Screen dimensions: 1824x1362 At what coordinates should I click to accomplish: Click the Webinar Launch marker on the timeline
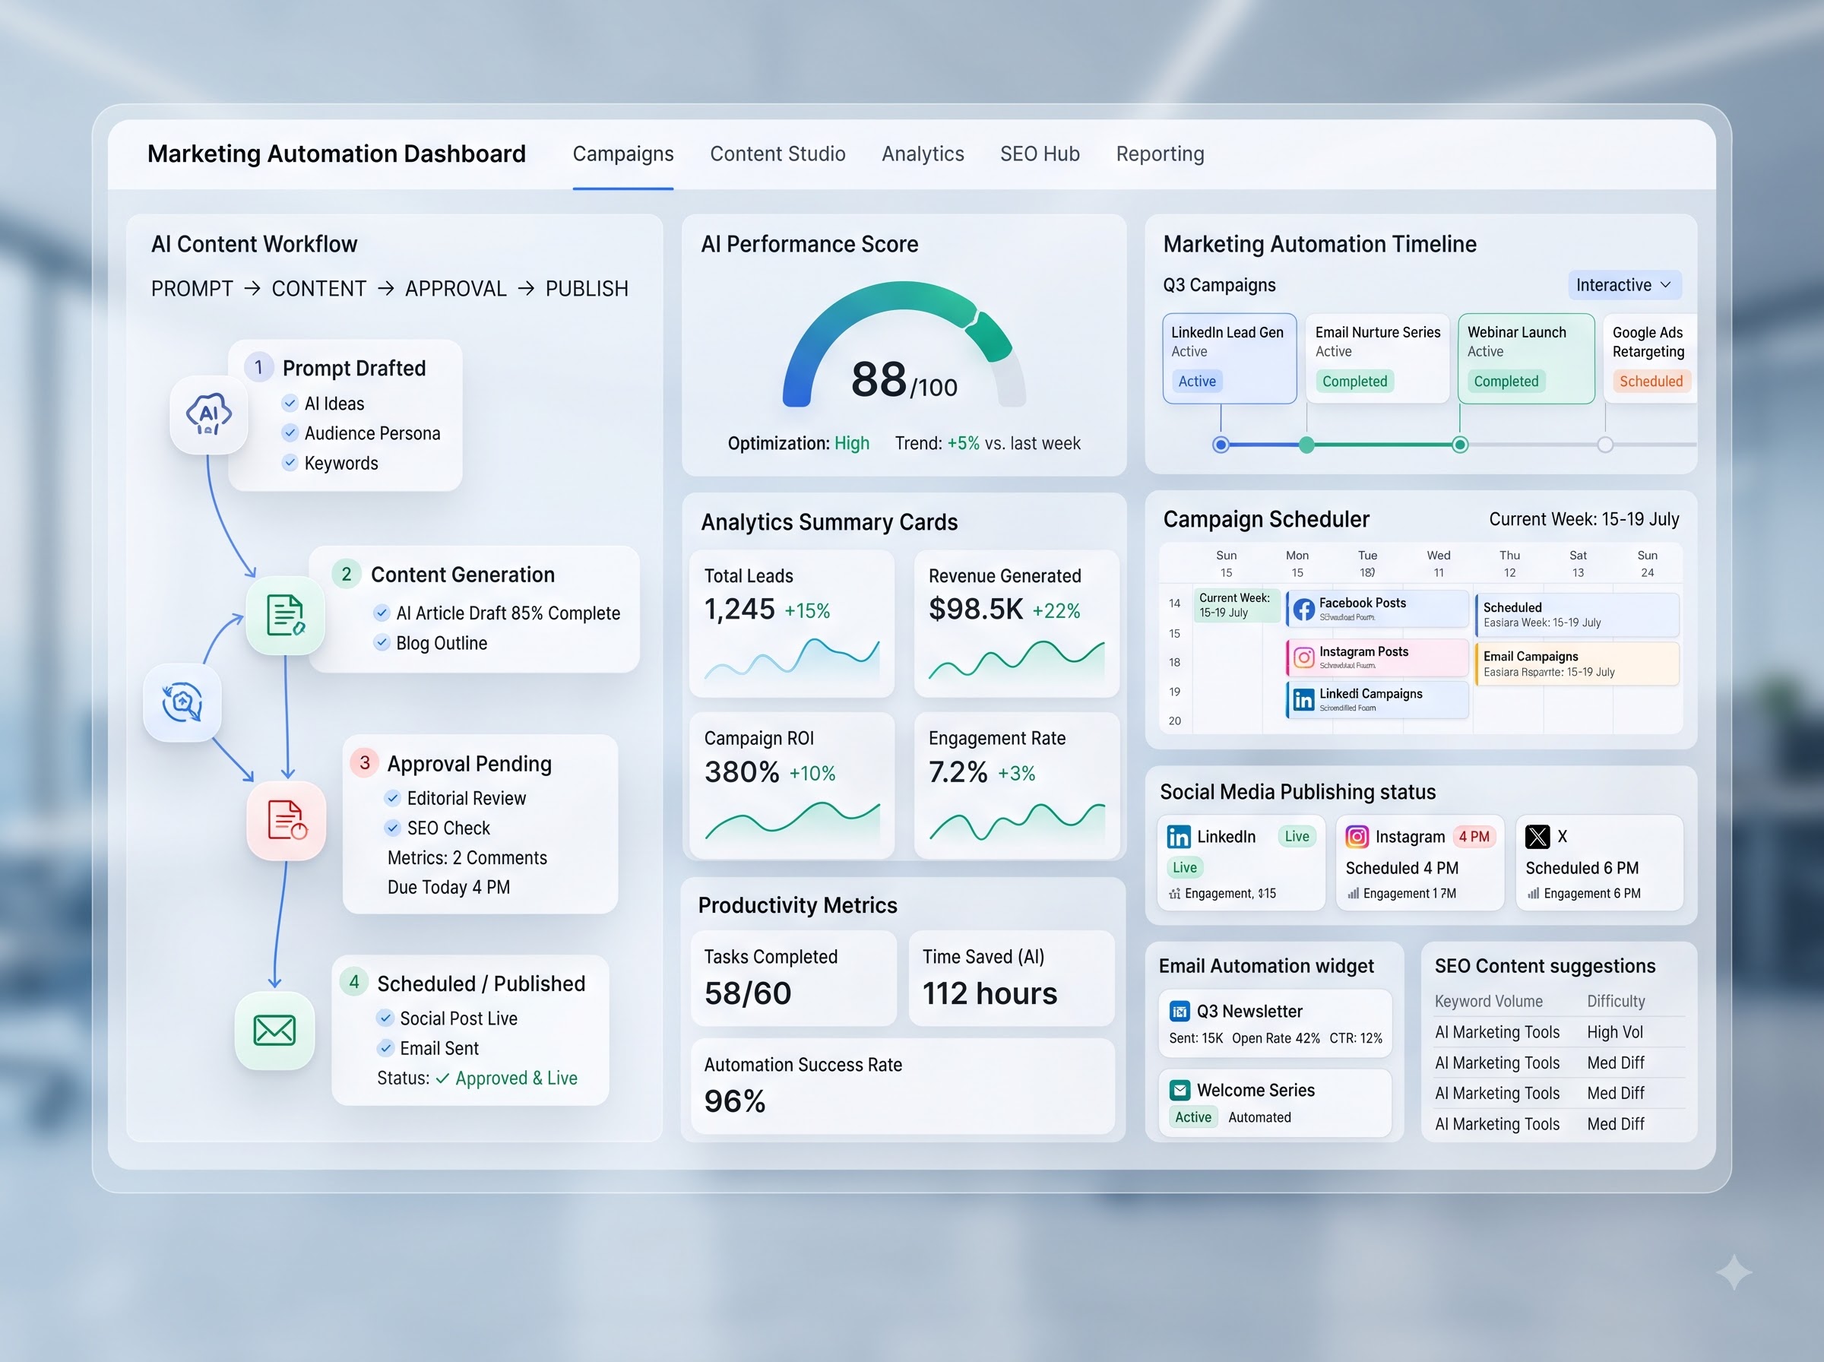pyautogui.click(x=1460, y=445)
